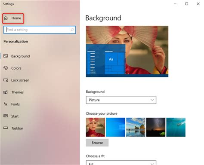
Task: Close the Settings window
Action: 198,4
